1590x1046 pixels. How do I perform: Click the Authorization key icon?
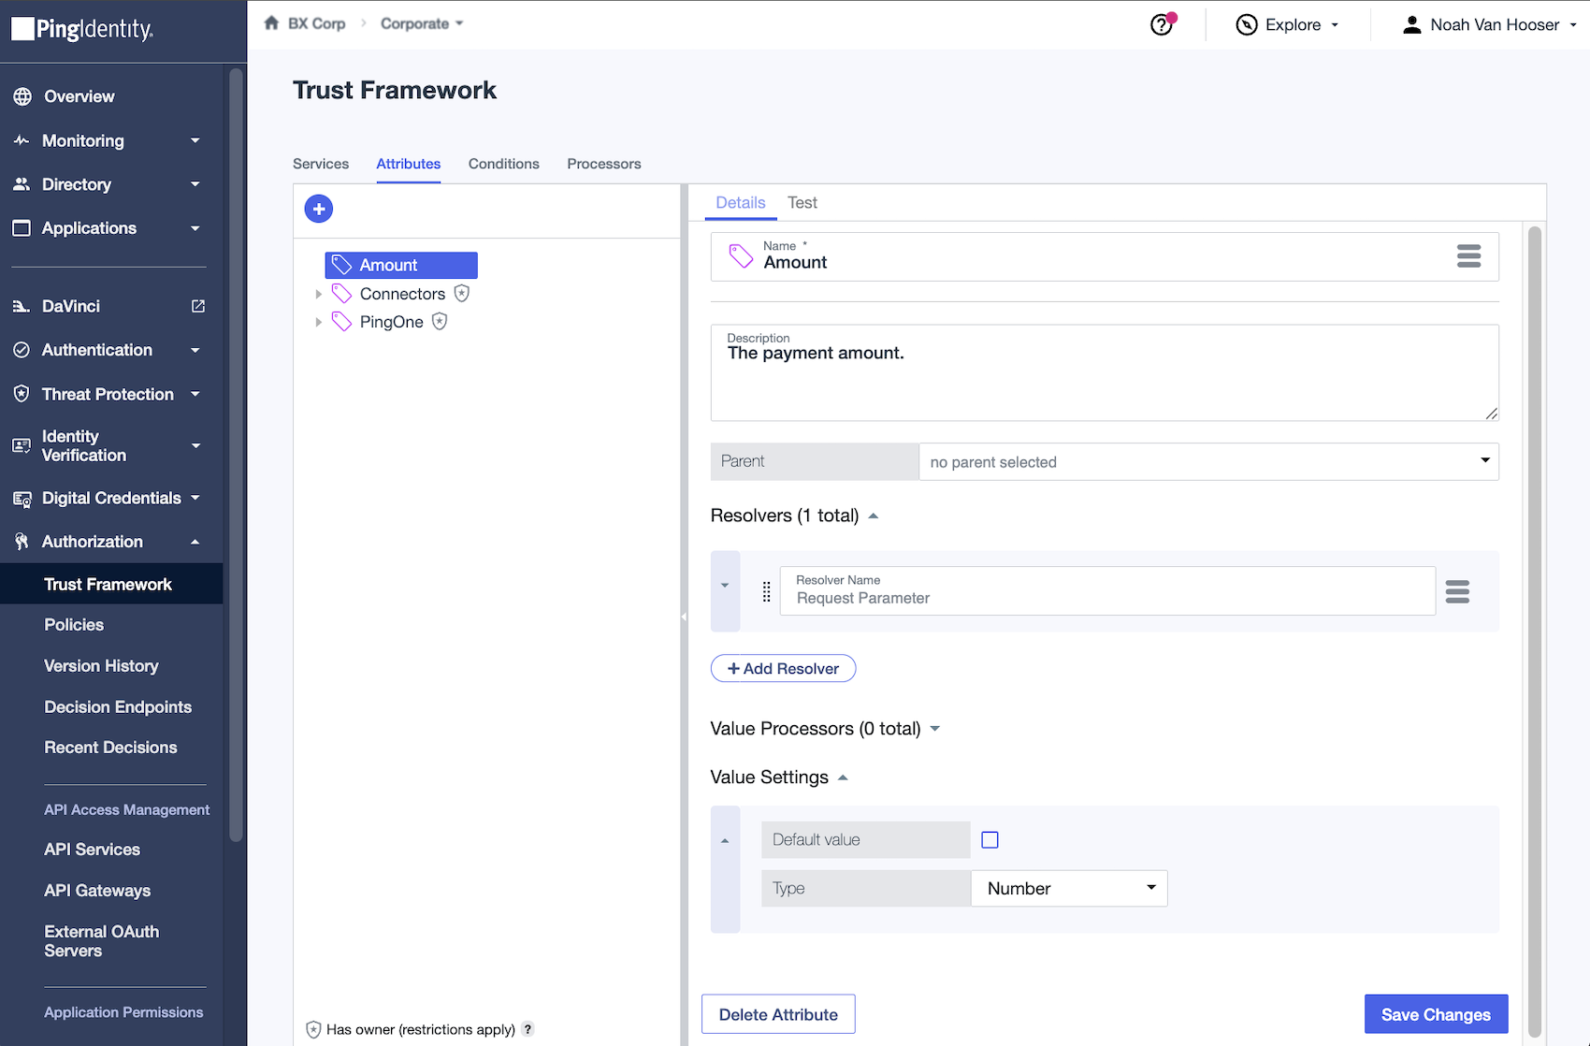22,542
